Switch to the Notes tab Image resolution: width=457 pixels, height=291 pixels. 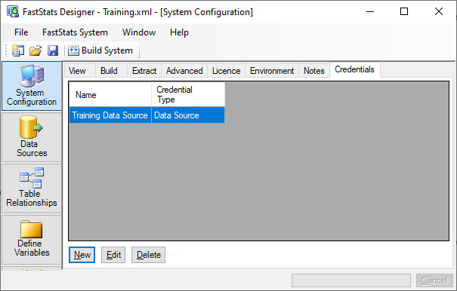[314, 71]
